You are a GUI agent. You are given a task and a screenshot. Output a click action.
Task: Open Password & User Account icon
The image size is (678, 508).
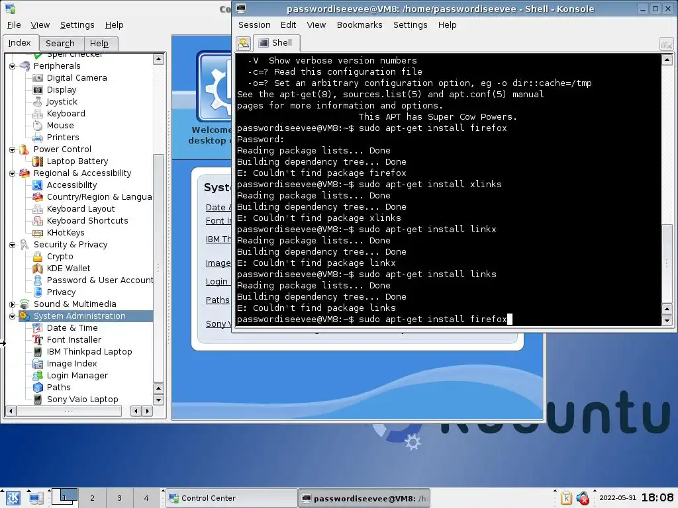point(38,280)
